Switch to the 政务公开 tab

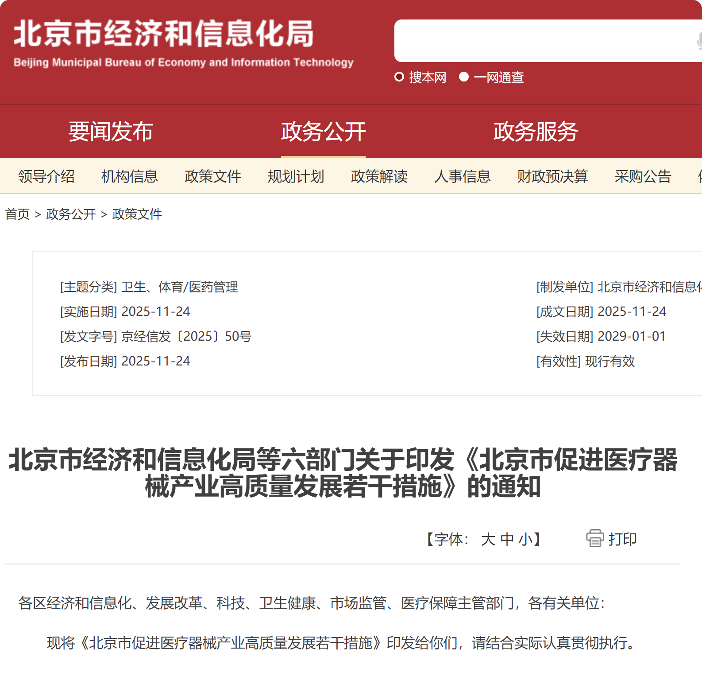(323, 132)
